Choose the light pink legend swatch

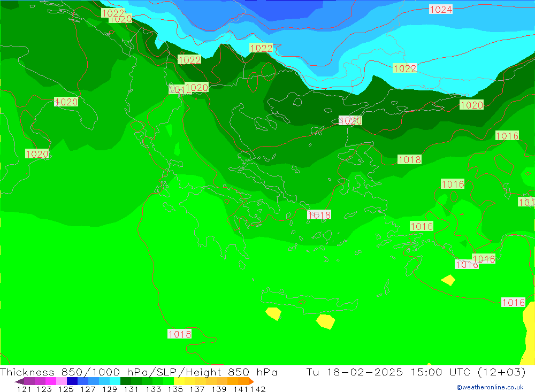(62, 381)
